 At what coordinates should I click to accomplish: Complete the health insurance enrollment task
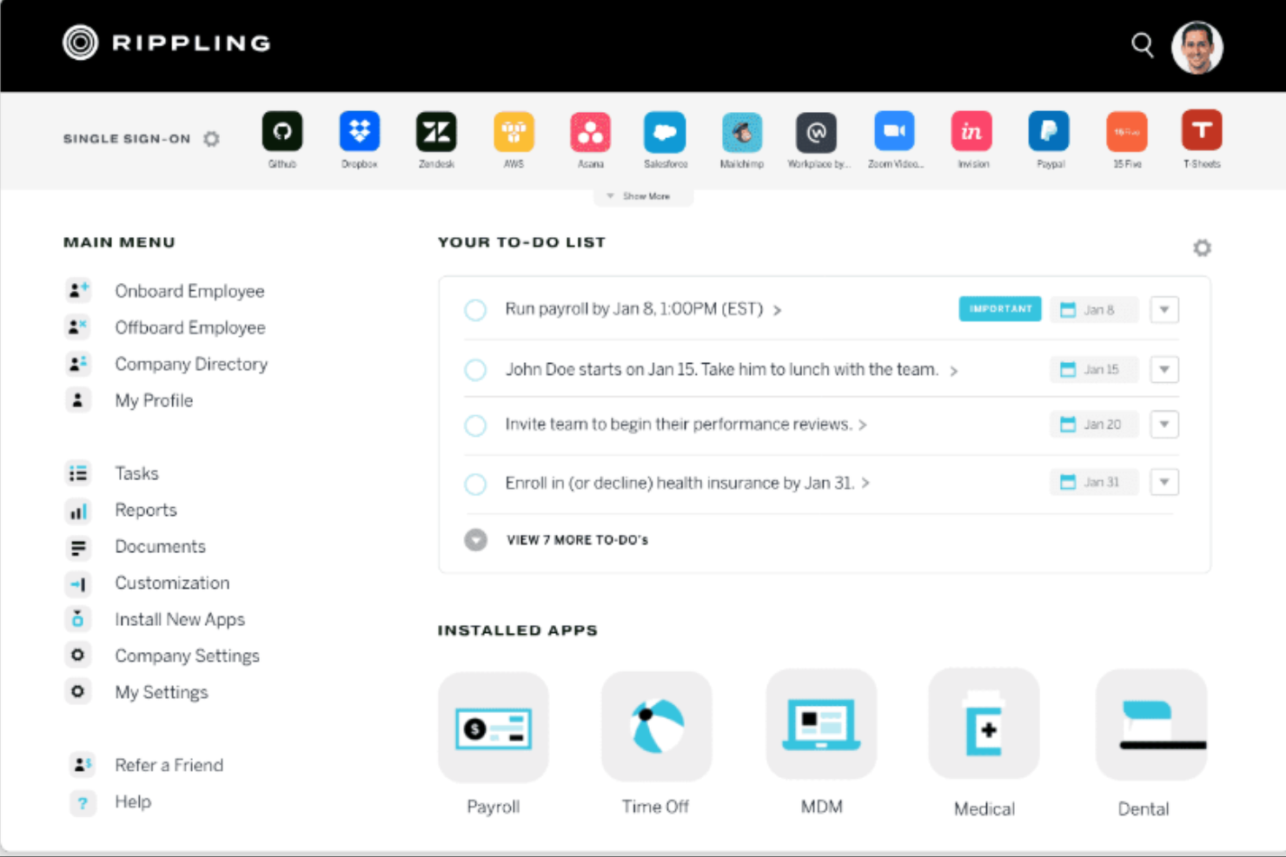point(475,484)
